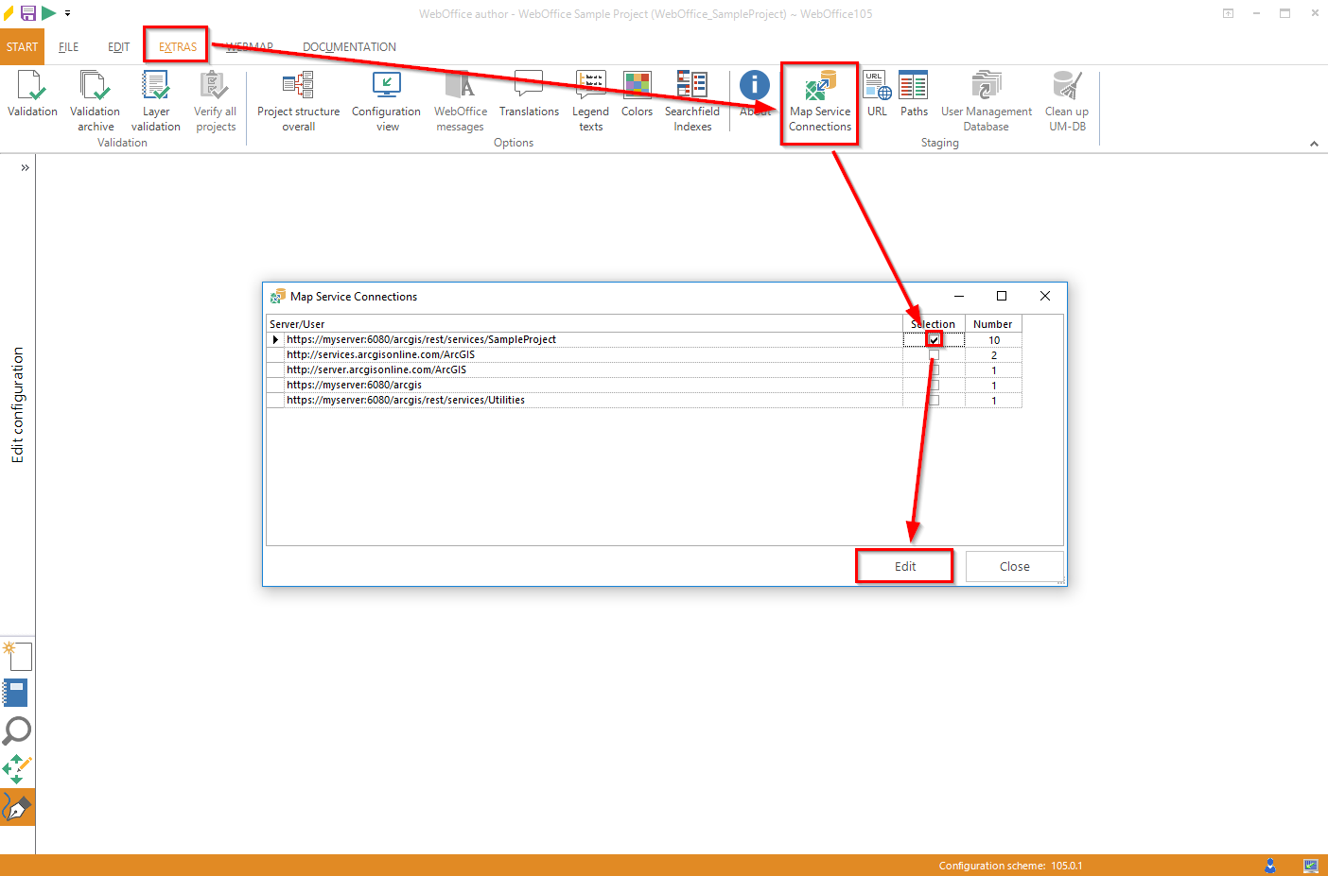The image size is (1328, 876).
Task: Click the magnifier search sidebar icon
Action: pyautogui.click(x=17, y=730)
